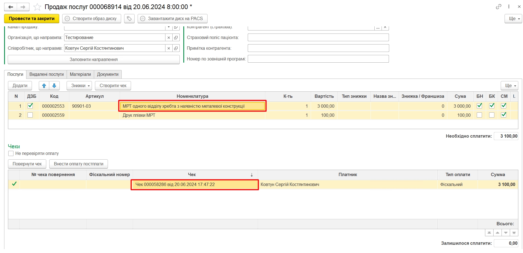Copy document link using chain icon
Image resolution: width=523 pixels, height=253 pixels.
tap(499, 7)
